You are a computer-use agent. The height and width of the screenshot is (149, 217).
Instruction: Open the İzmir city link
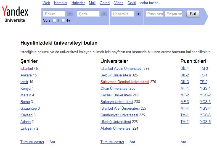(24, 82)
